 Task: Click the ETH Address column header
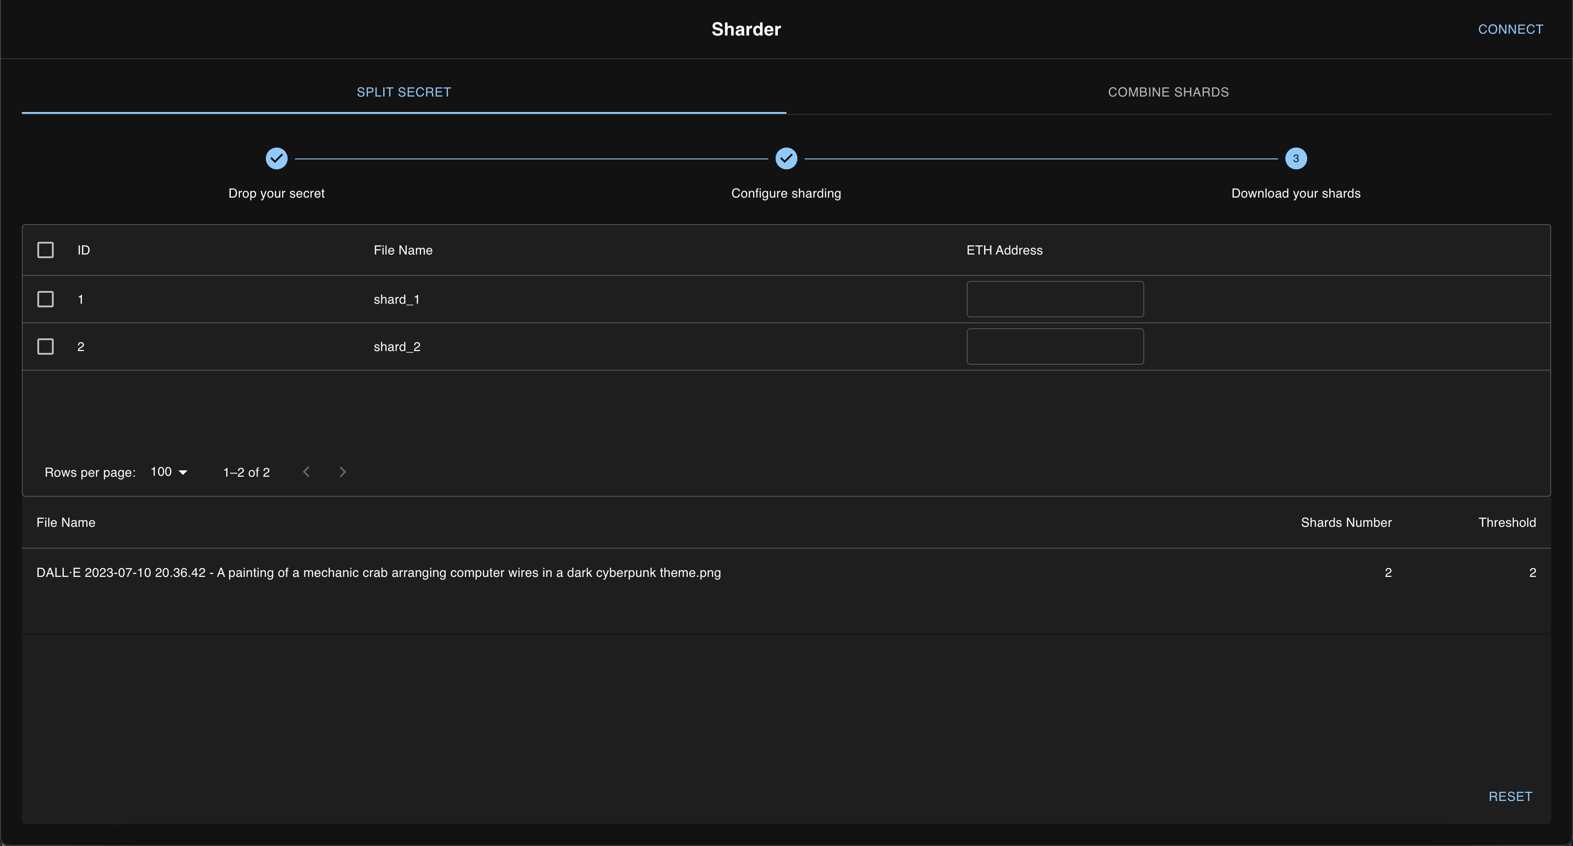tap(1005, 250)
